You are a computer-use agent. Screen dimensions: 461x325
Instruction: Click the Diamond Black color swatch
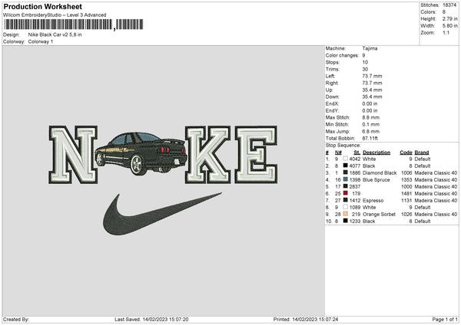coord(345,172)
